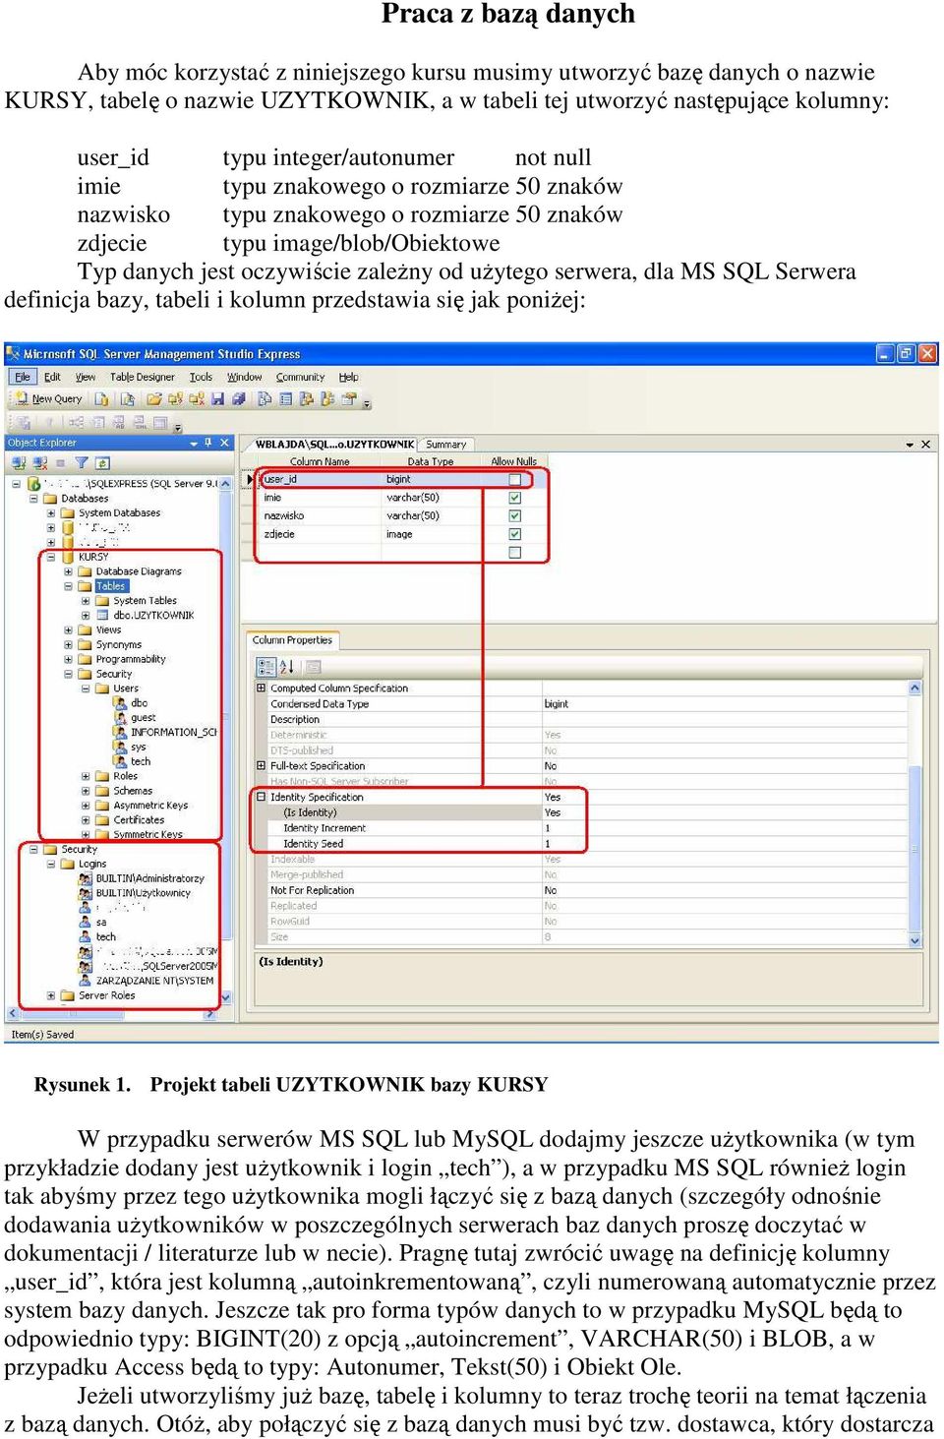Click the Registered Servers toolbar icon

(265, 399)
